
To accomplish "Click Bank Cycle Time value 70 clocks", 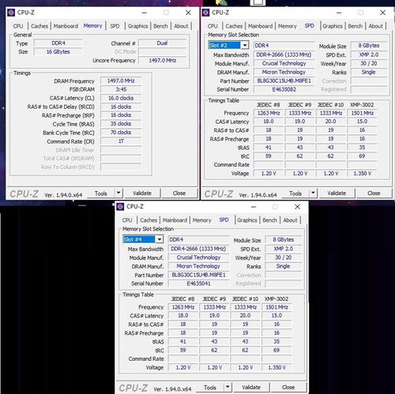I will [x=121, y=133].
